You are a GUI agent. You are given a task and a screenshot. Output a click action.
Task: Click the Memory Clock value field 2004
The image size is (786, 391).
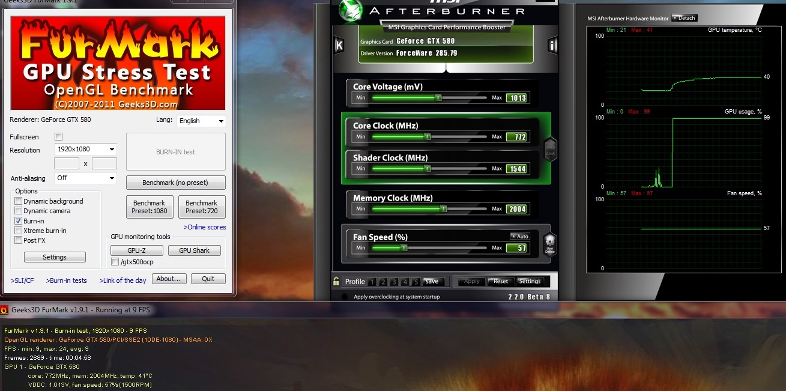pos(516,209)
